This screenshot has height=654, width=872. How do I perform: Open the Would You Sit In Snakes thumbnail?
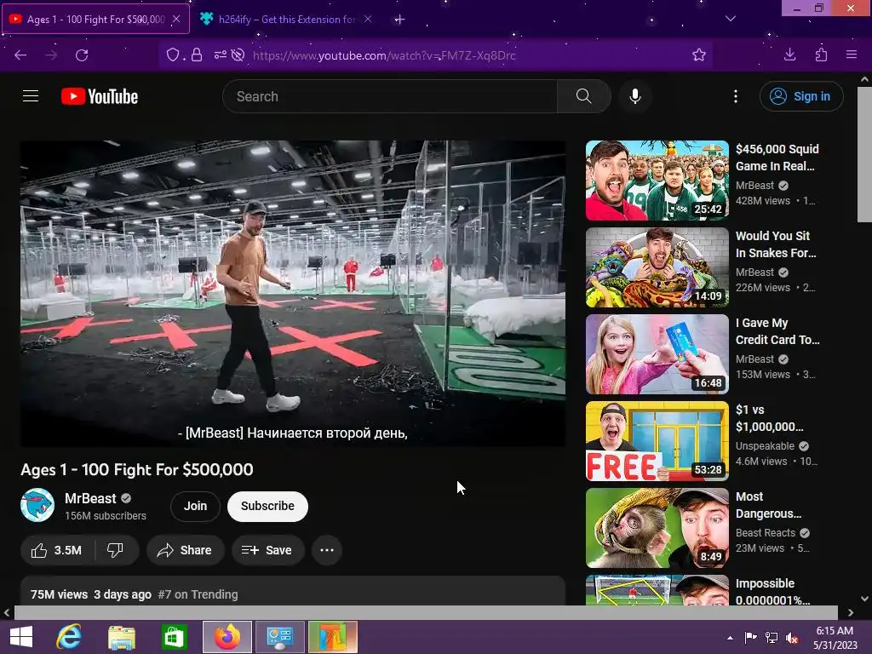pyautogui.click(x=657, y=267)
